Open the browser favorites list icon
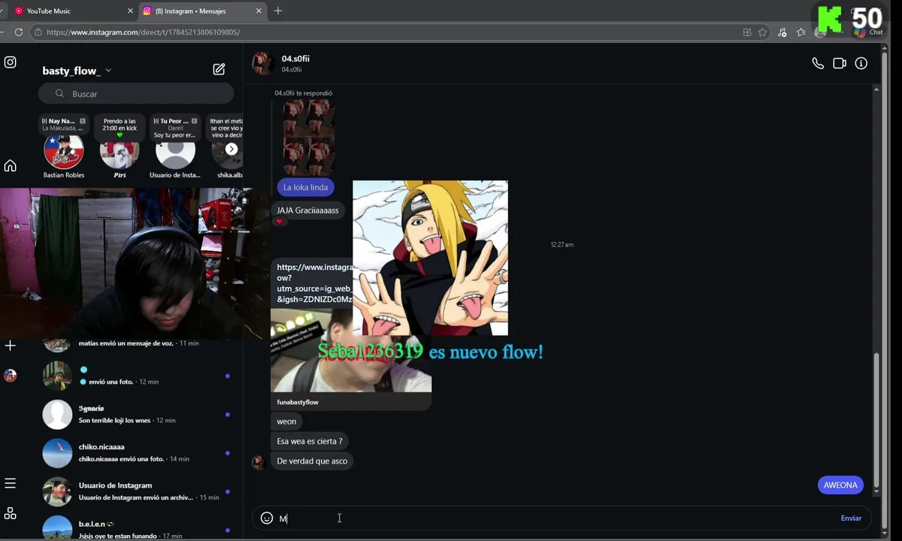The image size is (902, 541). click(801, 32)
